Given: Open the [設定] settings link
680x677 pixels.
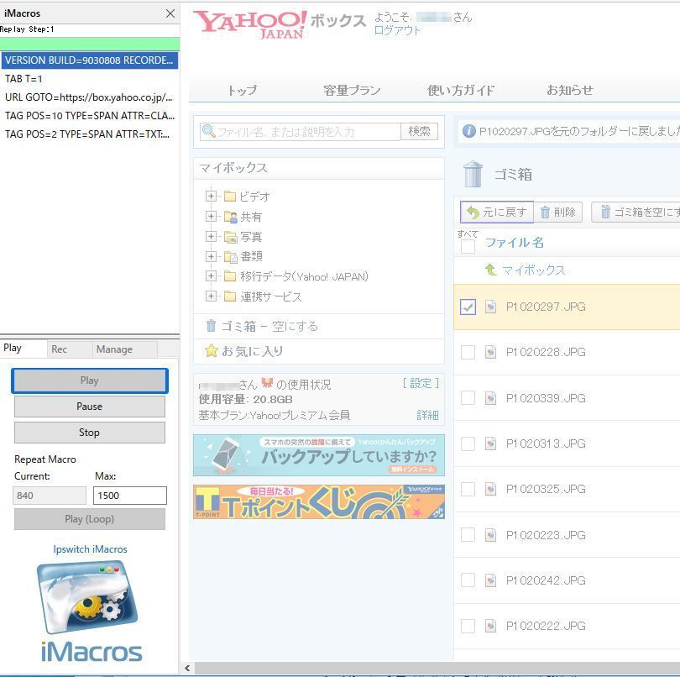Looking at the screenshot, I should click(x=421, y=383).
